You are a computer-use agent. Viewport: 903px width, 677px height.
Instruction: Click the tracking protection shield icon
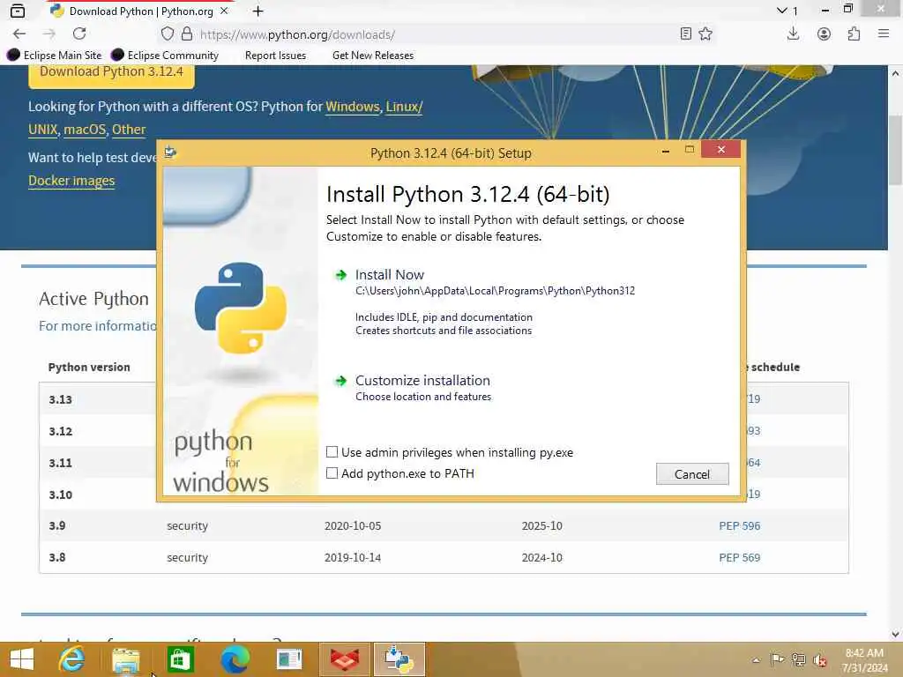point(167,34)
